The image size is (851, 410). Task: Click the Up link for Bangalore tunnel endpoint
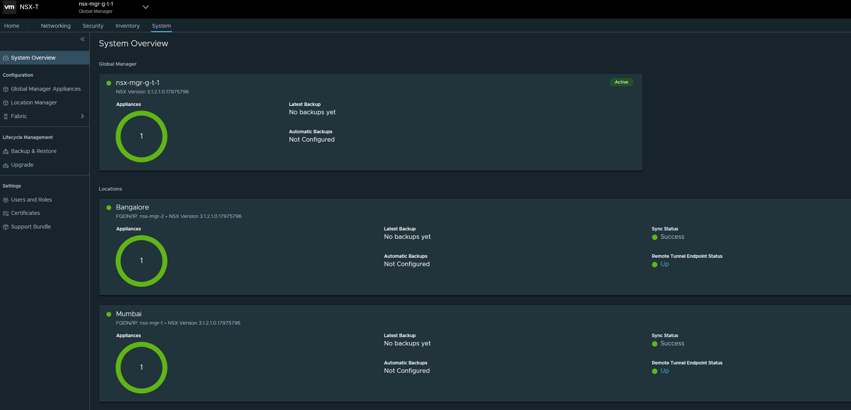click(x=664, y=264)
